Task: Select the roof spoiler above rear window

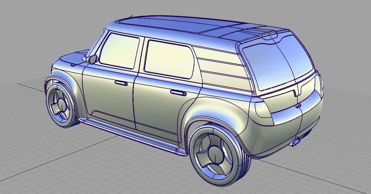Action: coord(267,33)
